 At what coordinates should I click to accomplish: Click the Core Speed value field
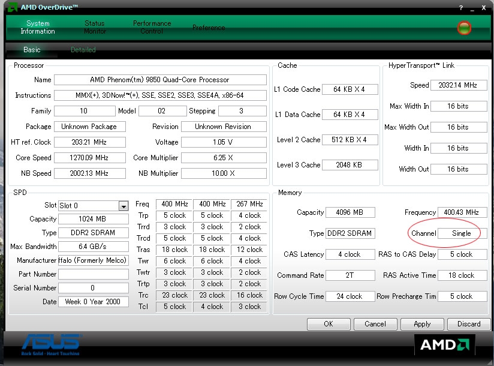(x=89, y=158)
